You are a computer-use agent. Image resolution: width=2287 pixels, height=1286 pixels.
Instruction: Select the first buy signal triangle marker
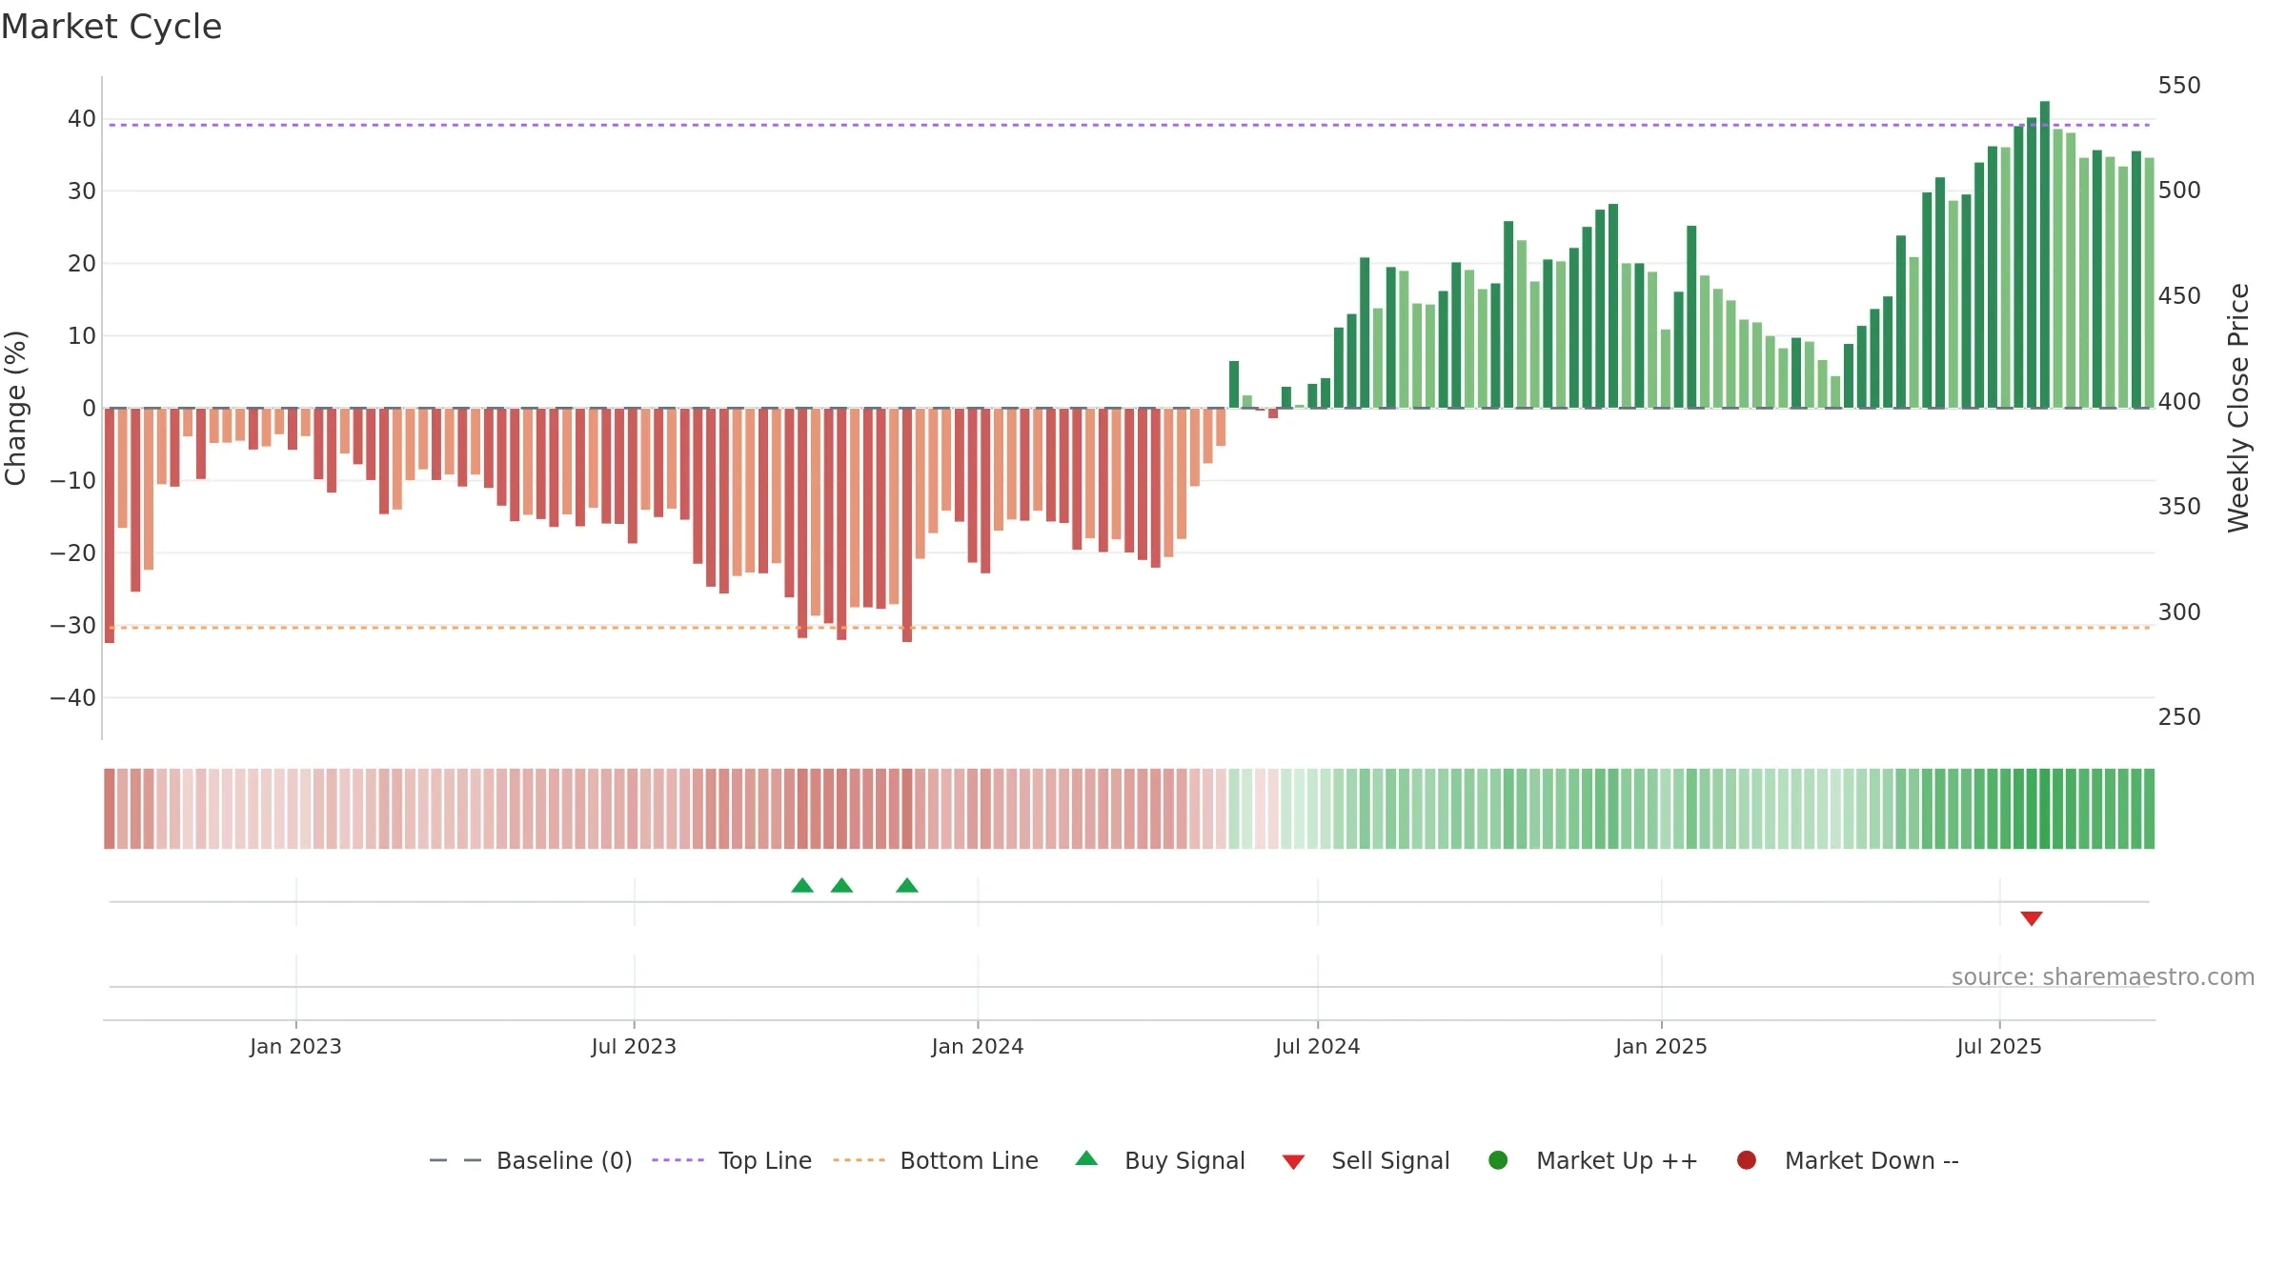pos(802,886)
